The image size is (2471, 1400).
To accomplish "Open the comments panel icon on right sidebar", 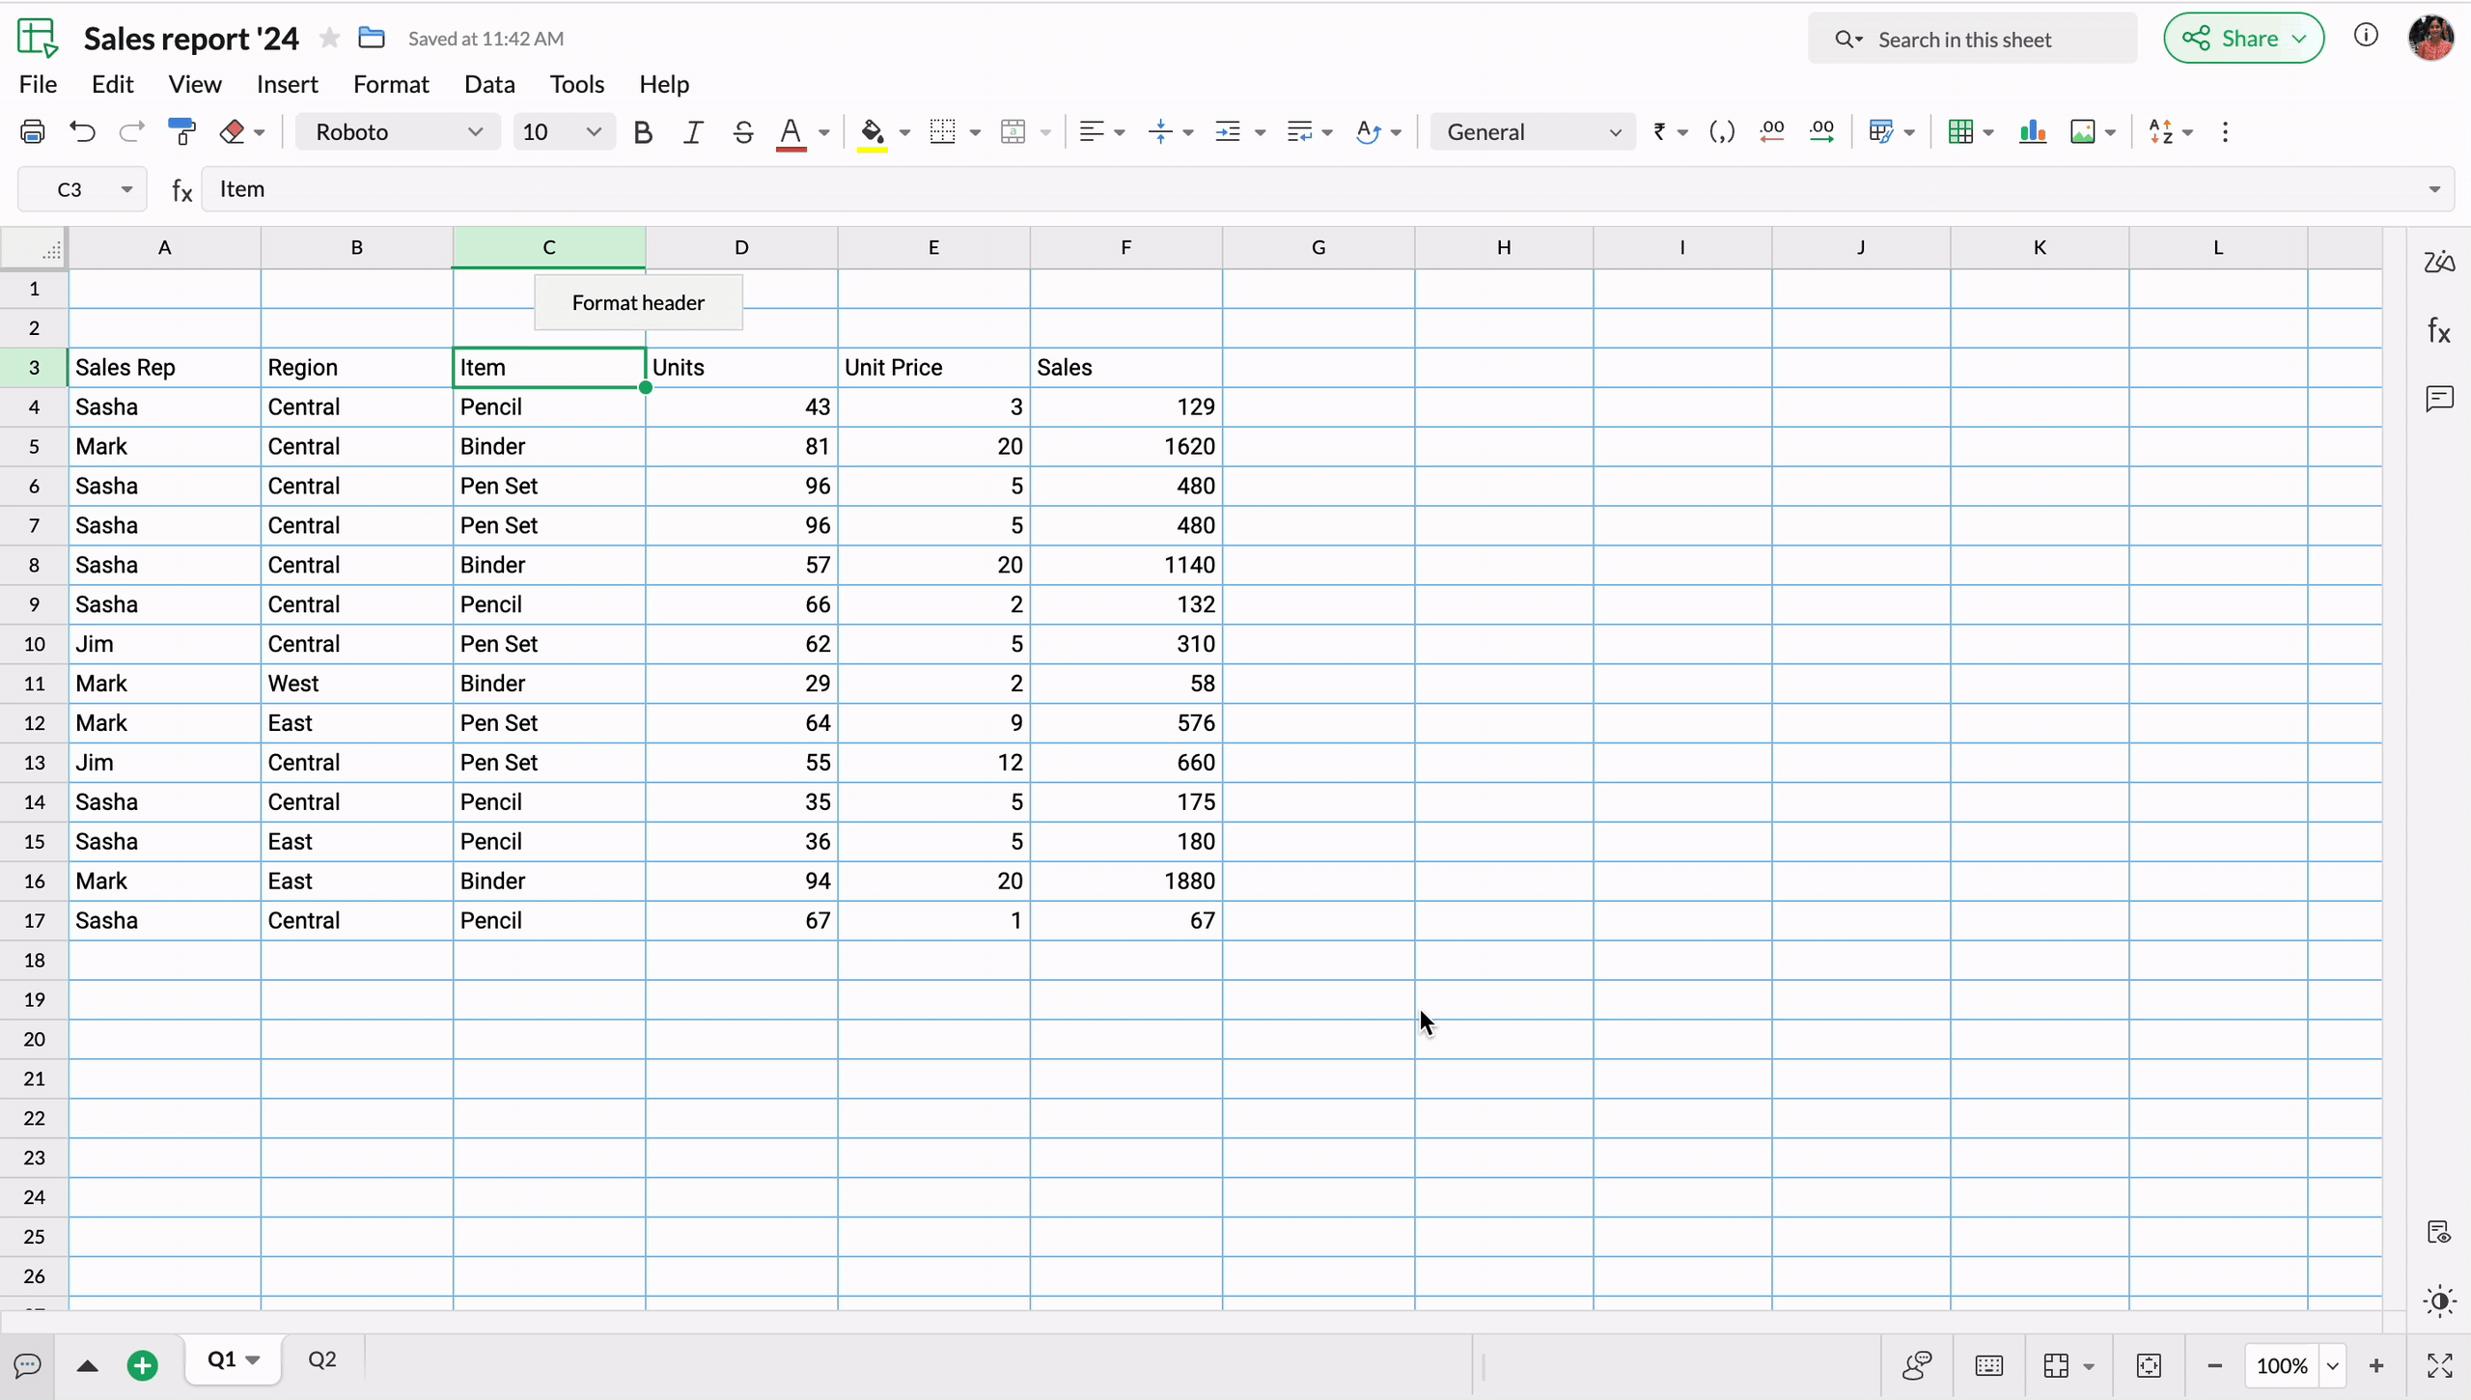I will pos(2439,399).
